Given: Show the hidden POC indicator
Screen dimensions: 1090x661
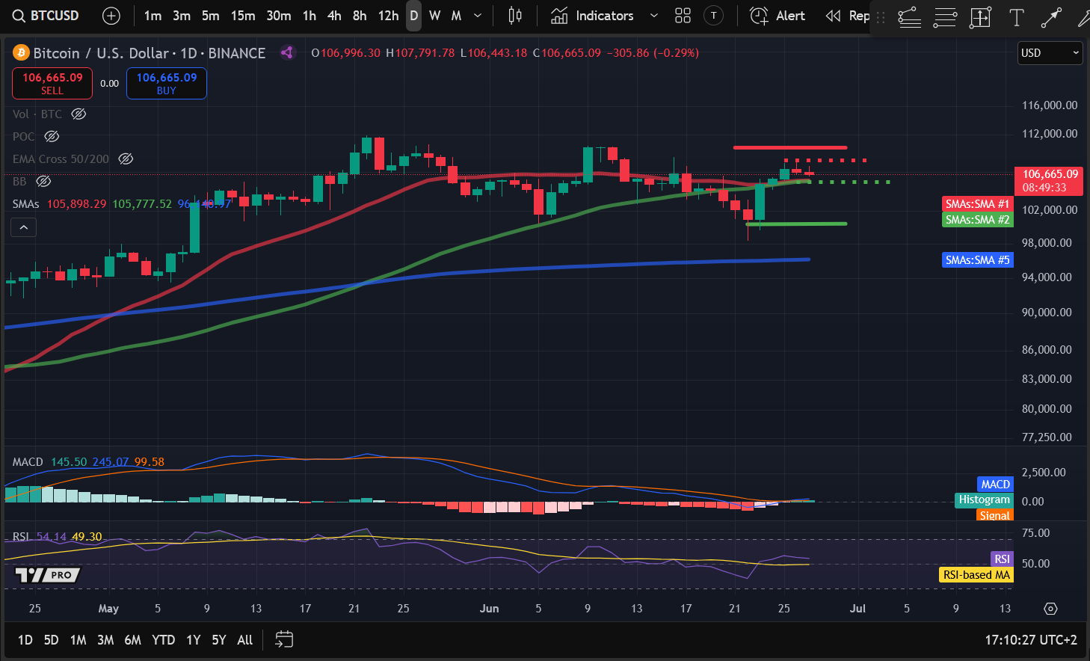Looking at the screenshot, I should click(52, 136).
